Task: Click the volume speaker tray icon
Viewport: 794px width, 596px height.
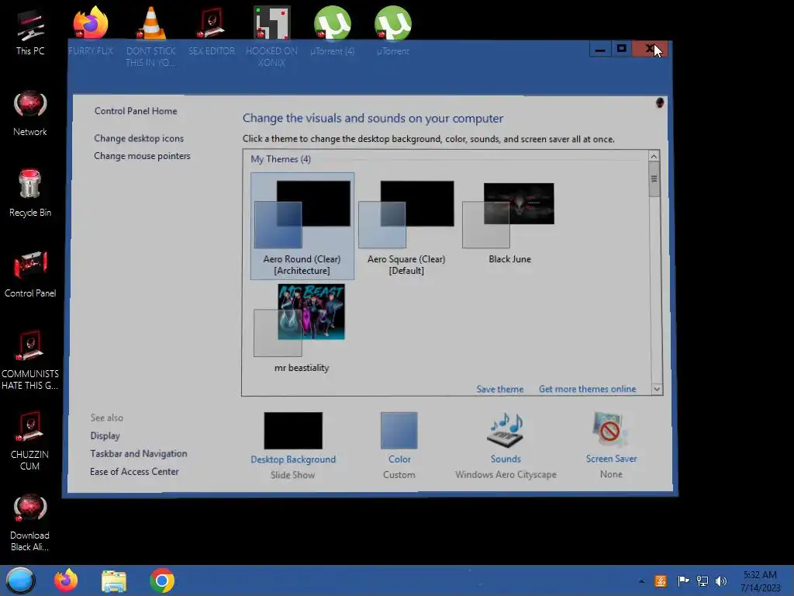Action: (x=720, y=580)
